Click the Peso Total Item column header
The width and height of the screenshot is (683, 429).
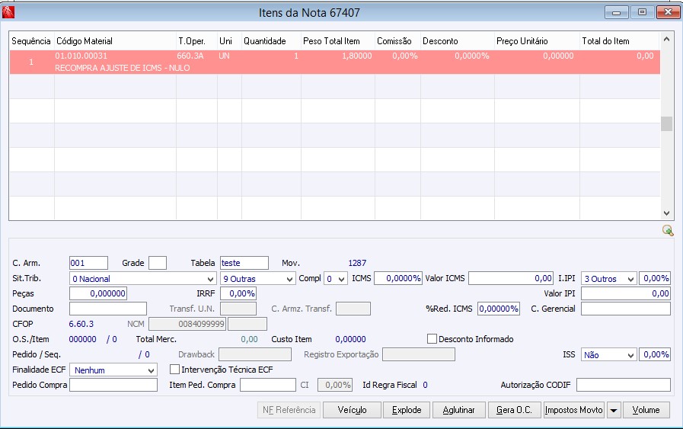click(x=337, y=41)
